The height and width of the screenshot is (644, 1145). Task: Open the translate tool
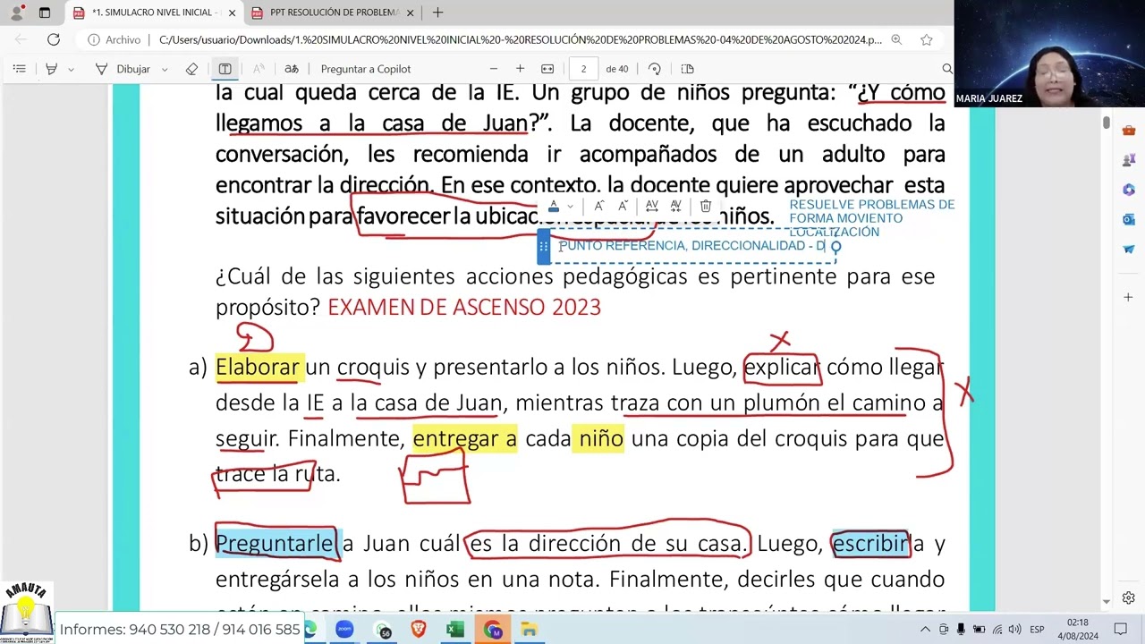point(291,69)
